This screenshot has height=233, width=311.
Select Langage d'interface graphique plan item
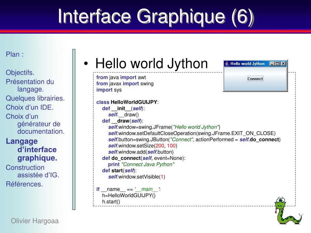click(x=31, y=150)
